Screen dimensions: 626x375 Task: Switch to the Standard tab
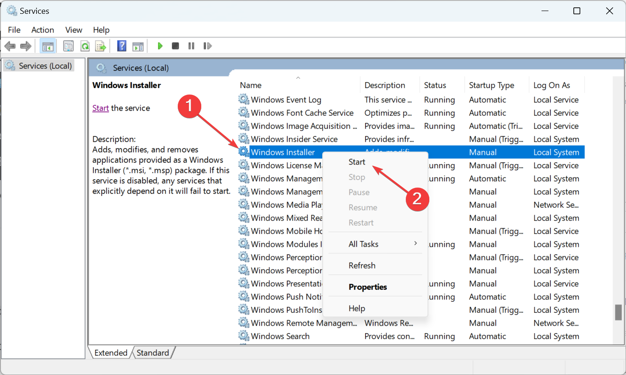(x=153, y=353)
